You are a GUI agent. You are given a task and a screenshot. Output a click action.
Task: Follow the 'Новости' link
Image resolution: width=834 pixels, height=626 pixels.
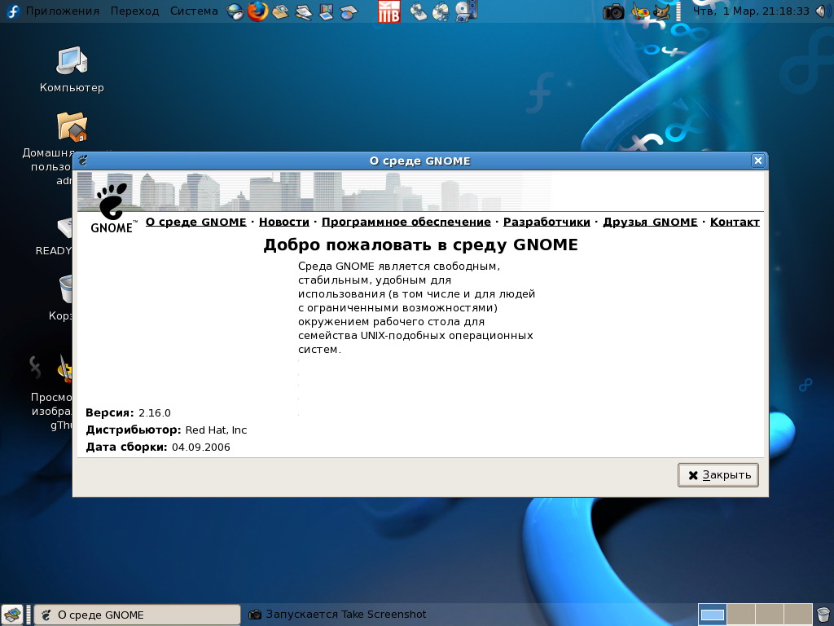click(284, 222)
